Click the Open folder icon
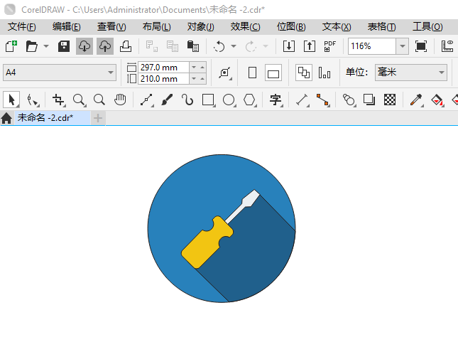The height and width of the screenshot is (352, 458). point(31,46)
